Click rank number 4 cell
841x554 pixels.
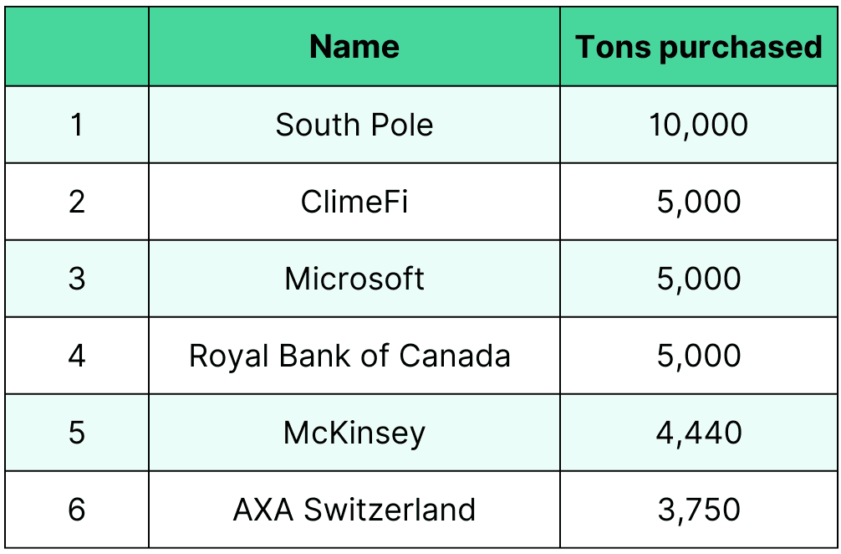[x=77, y=356]
